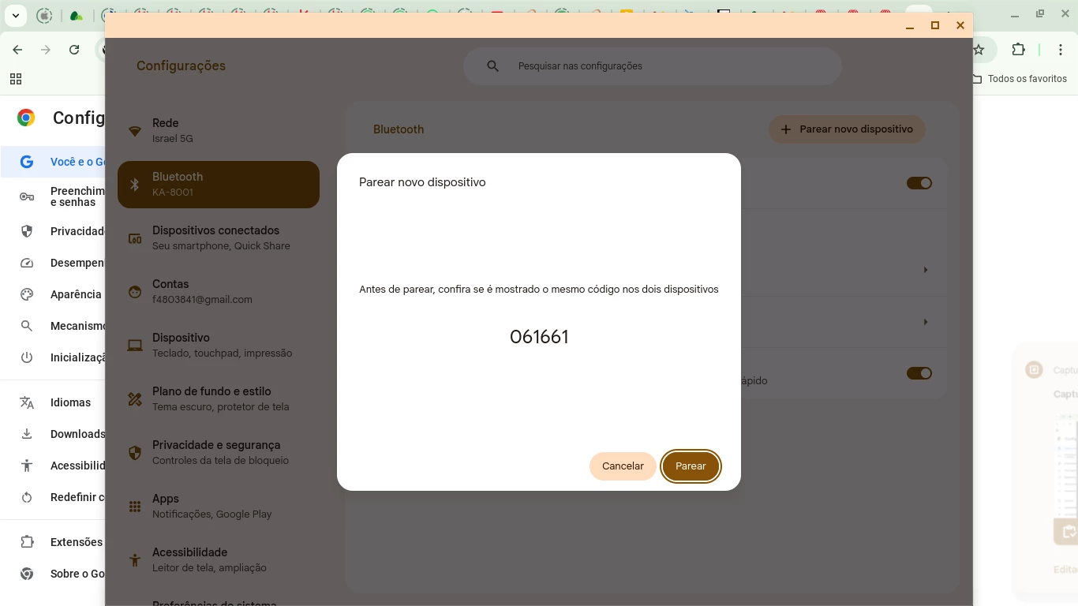Select the Bluetooth KA-8001 sidebar item
This screenshot has height=606, width=1078.
[x=219, y=185]
